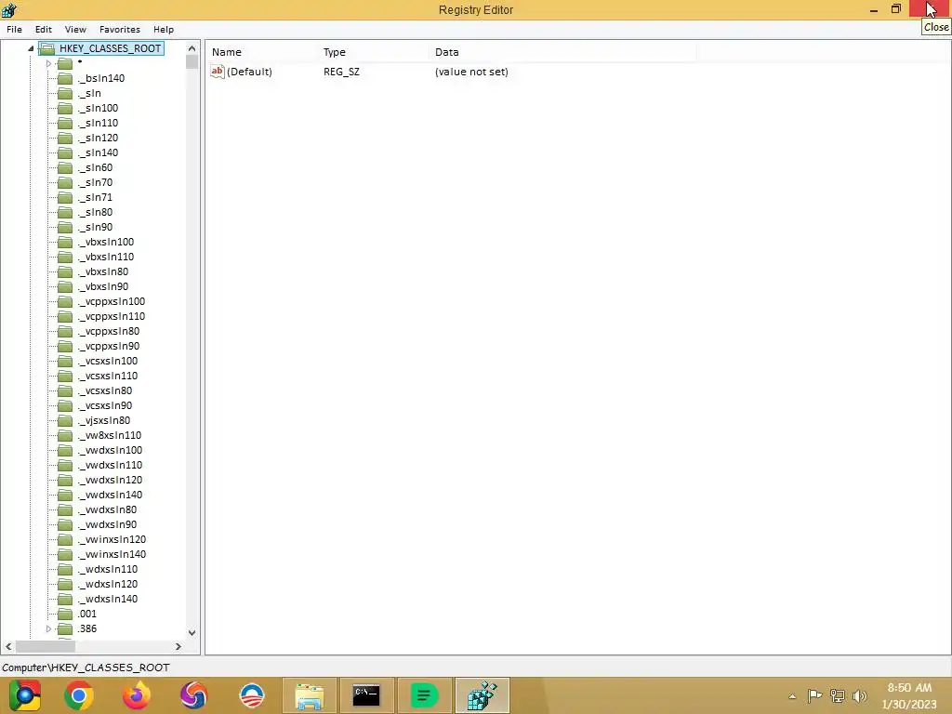
Task: Click tree scrollbar down arrow
Action: point(192,632)
